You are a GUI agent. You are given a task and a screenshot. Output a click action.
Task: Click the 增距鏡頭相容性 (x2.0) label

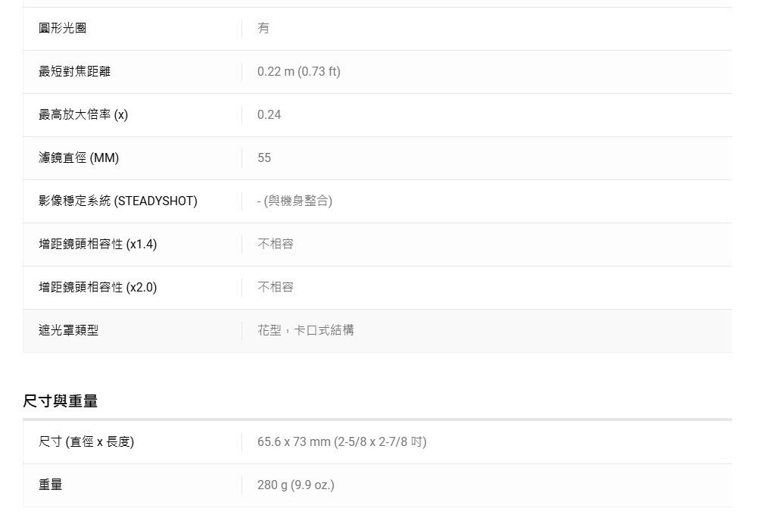point(98,287)
